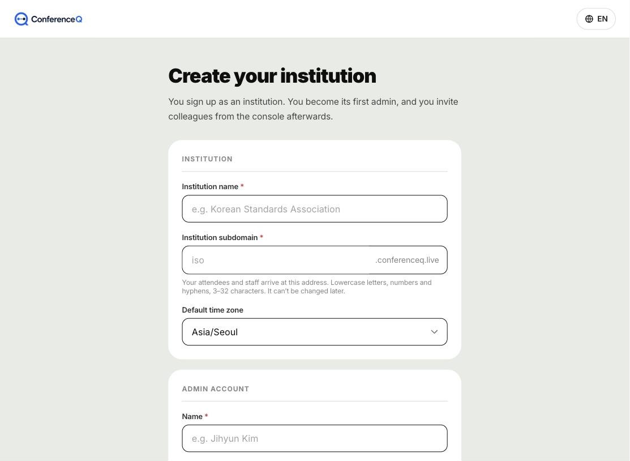Click the Default time zone label
The width and height of the screenshot is (630, 461).
pos(212,310)
